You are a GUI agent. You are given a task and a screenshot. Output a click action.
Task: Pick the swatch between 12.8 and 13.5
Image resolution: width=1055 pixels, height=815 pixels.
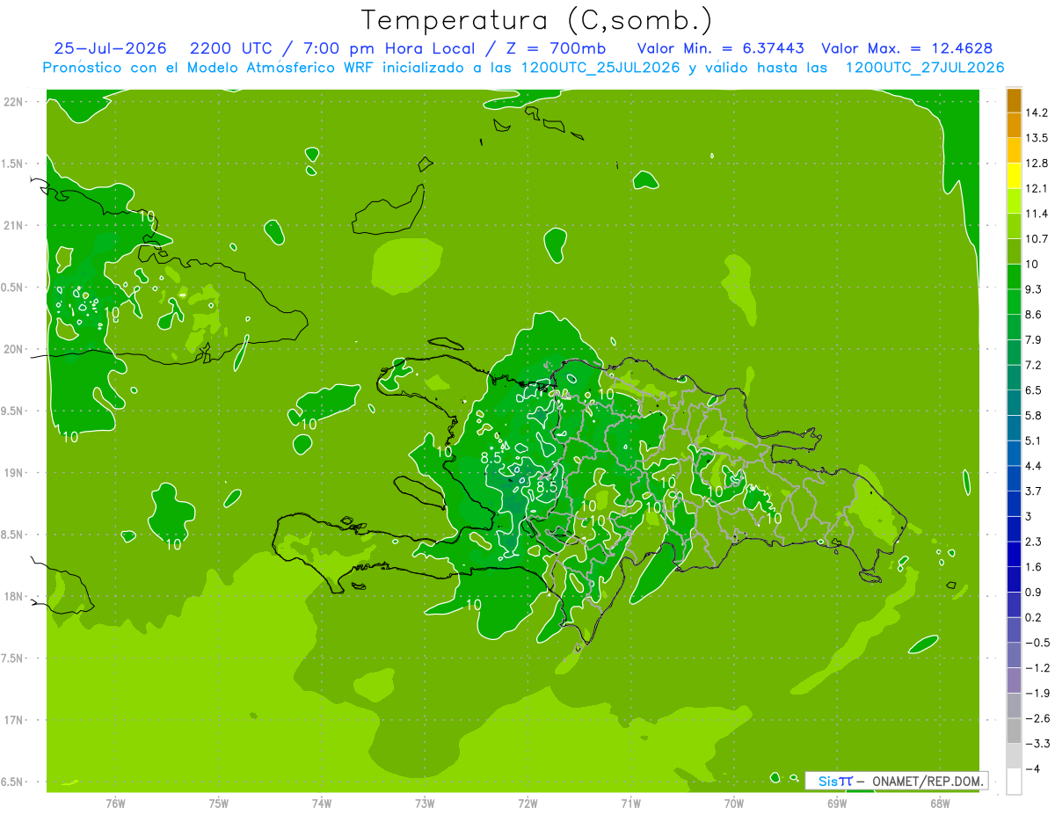pos(1014,151)
